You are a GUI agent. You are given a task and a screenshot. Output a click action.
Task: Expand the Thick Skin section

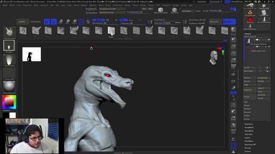(x=249, y=134)
